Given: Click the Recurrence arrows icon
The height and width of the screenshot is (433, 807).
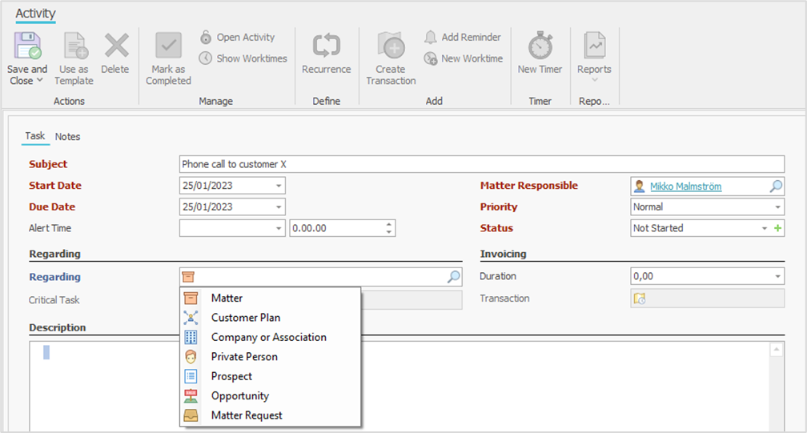Looking at the screenshot, I should (x=326, y=46).
